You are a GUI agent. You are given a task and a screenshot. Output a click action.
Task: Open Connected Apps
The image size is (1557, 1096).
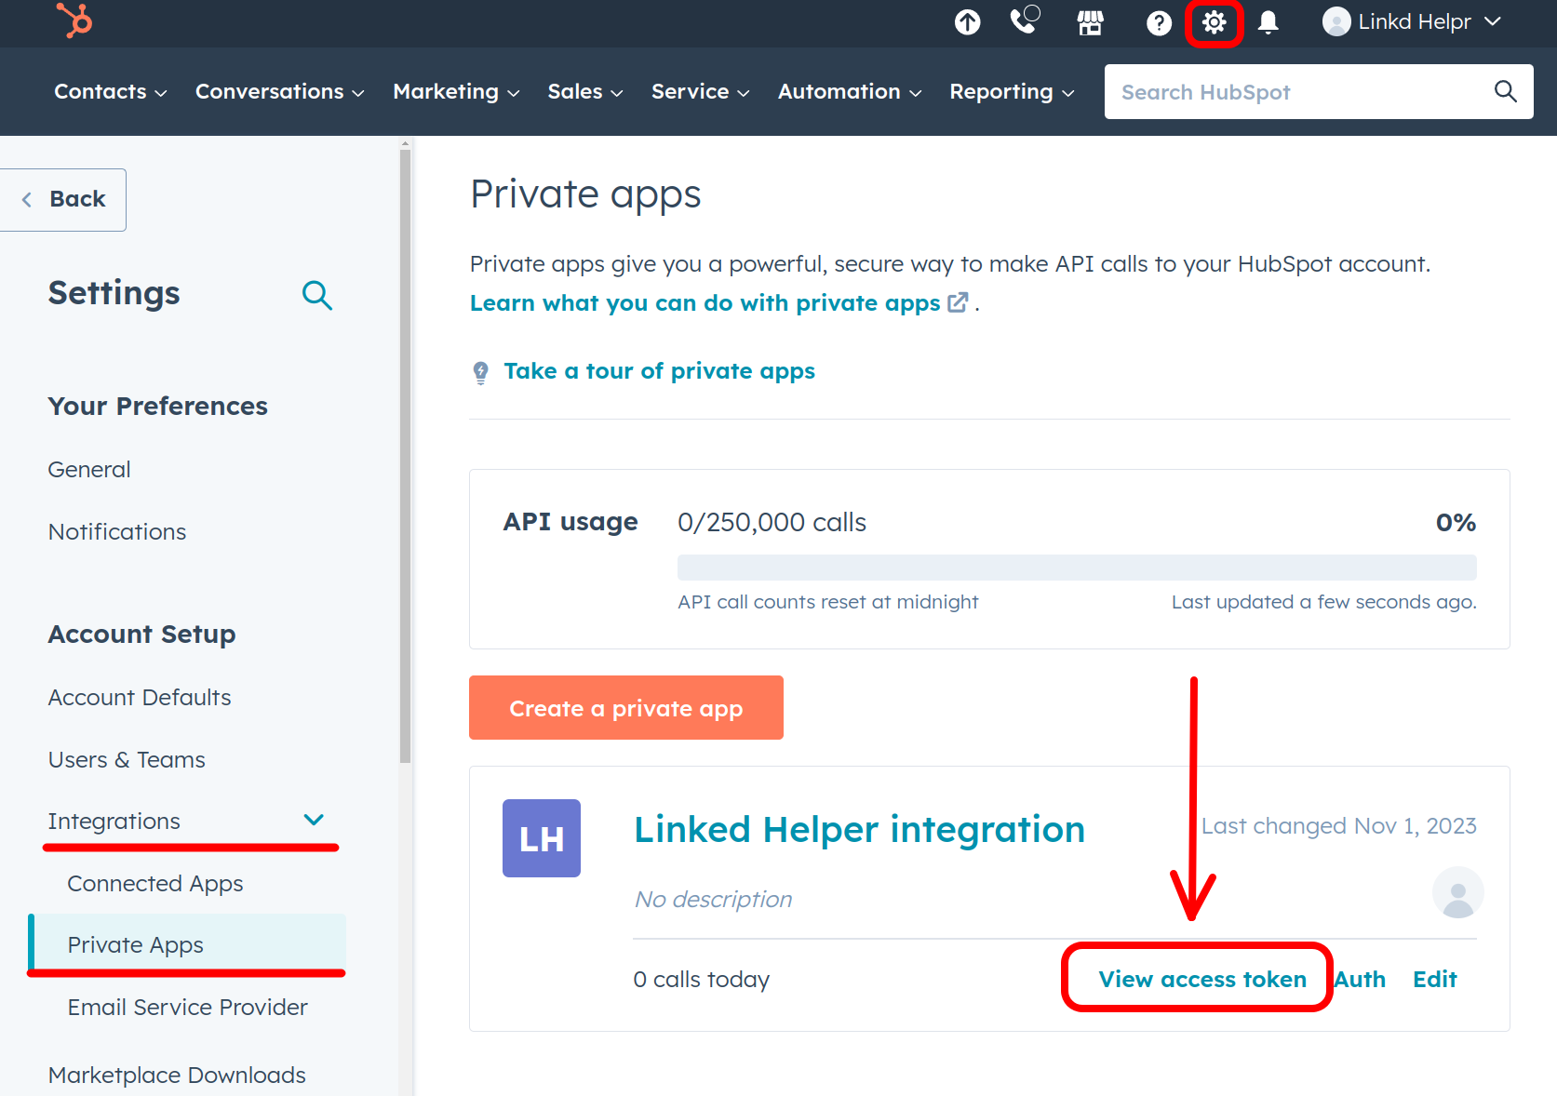tap(155, 883)
